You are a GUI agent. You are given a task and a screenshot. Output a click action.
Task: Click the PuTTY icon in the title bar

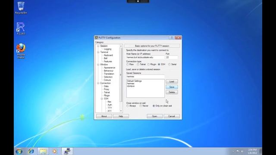96,37
